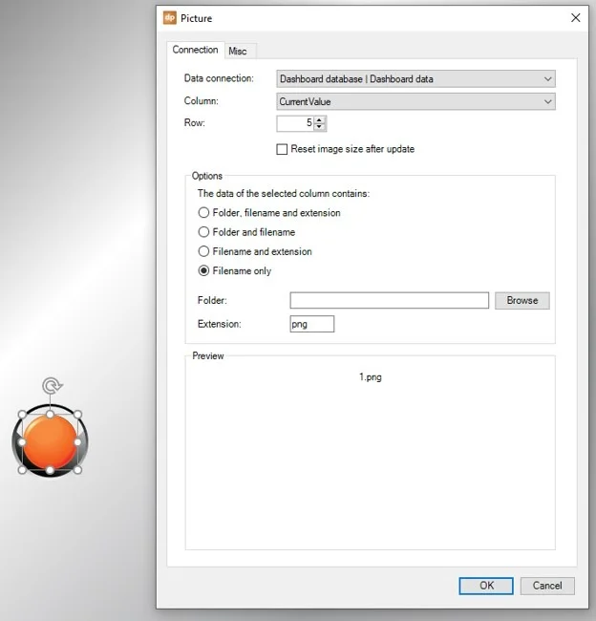Decrease the Row value with down arrow
The image size is (596, 621).
tap(319, 127)
